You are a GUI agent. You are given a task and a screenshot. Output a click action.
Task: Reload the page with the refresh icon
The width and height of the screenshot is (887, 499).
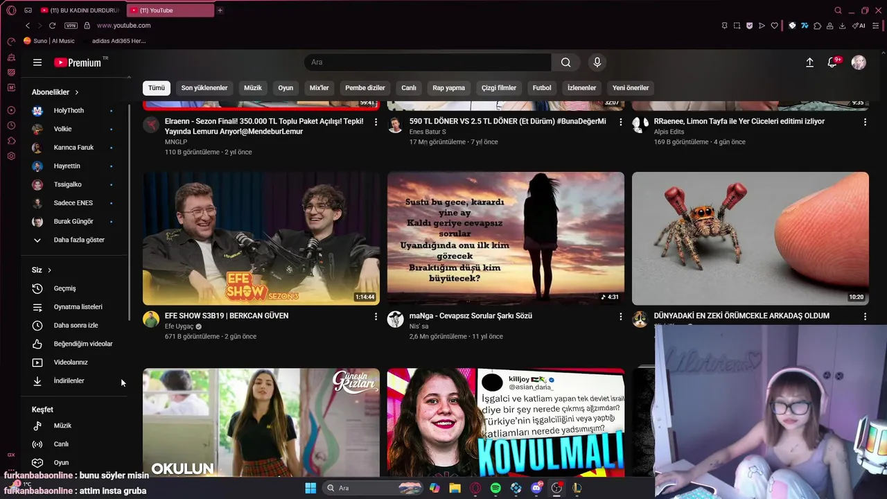(52, 26)
